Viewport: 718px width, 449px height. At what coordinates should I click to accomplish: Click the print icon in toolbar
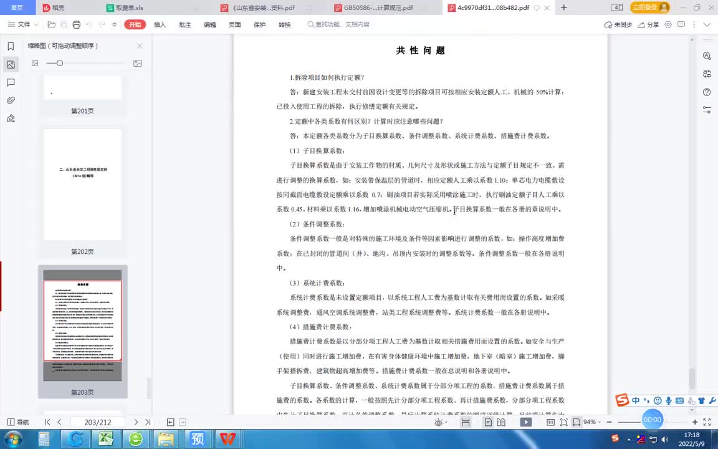[x=77, y=24]
